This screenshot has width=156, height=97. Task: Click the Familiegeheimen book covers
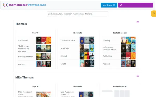pos(44,56)
